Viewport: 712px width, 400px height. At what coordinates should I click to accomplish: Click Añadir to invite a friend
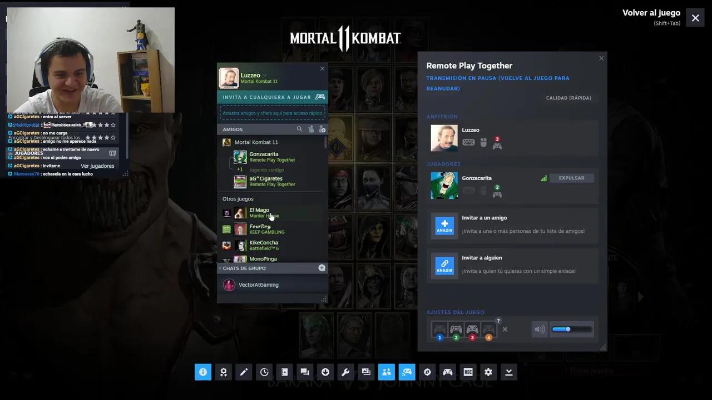[444, 226]
